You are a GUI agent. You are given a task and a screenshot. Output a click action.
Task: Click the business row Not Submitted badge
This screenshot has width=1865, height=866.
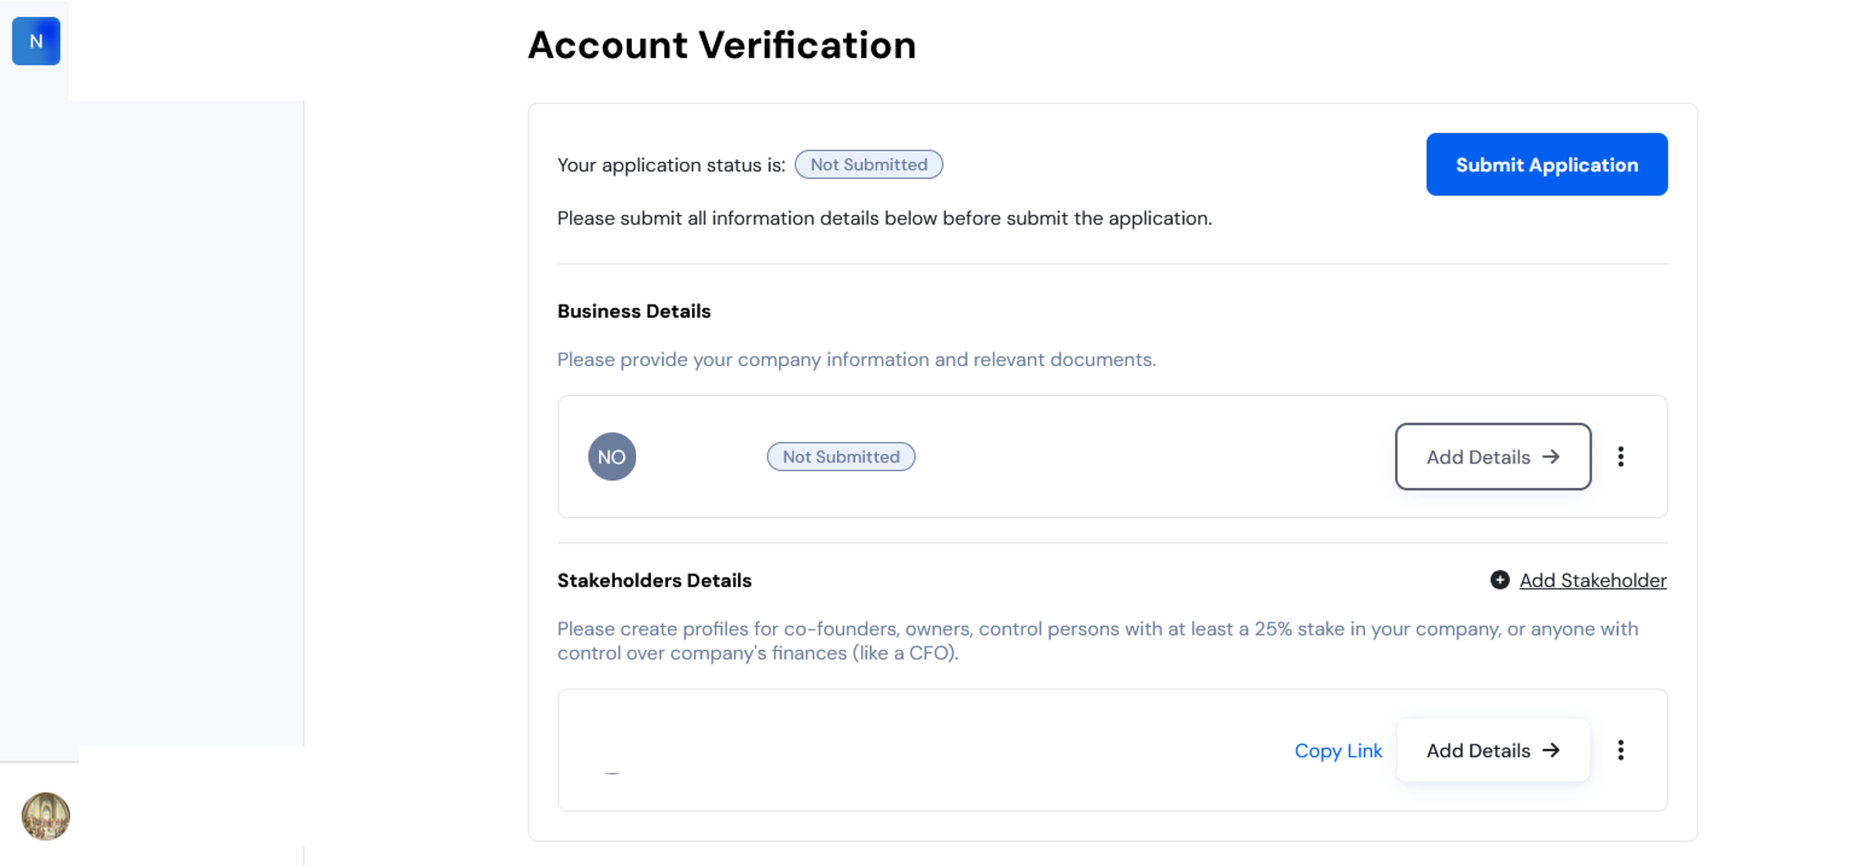pos(841,457)
